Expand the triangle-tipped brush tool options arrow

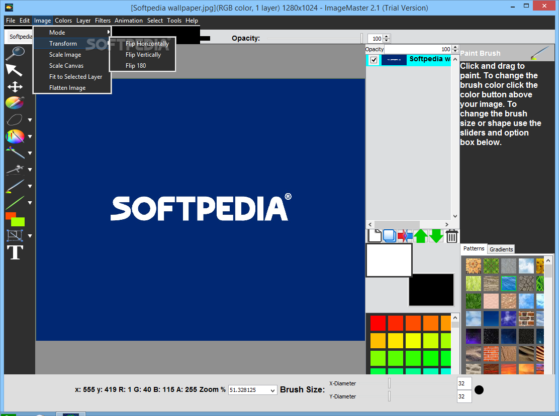(30, 153)
